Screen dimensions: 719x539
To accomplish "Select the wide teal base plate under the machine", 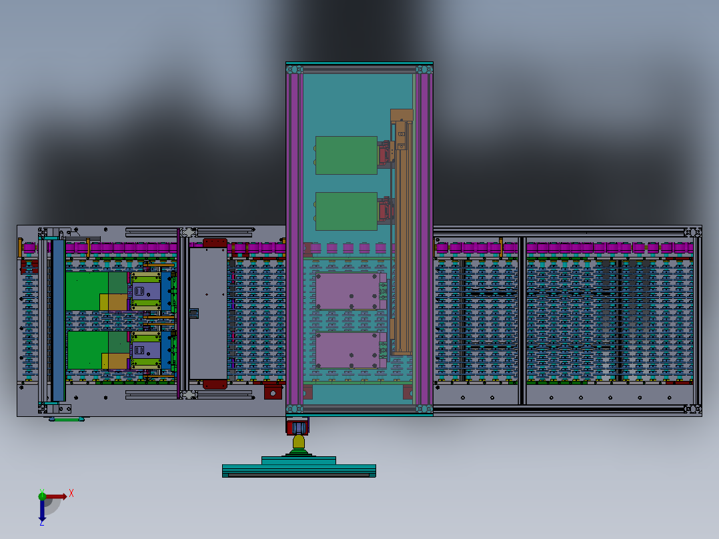I will click(x=299, y=471).
